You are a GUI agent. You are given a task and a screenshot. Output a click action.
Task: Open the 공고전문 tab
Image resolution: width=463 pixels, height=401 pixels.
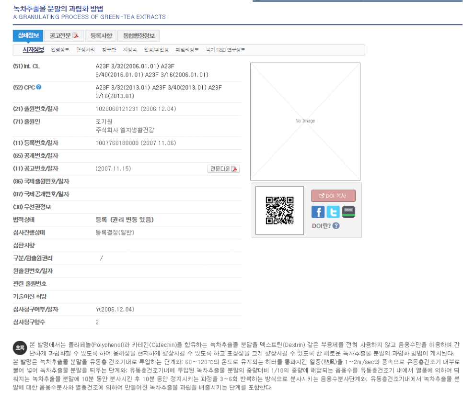coord(64,36)
